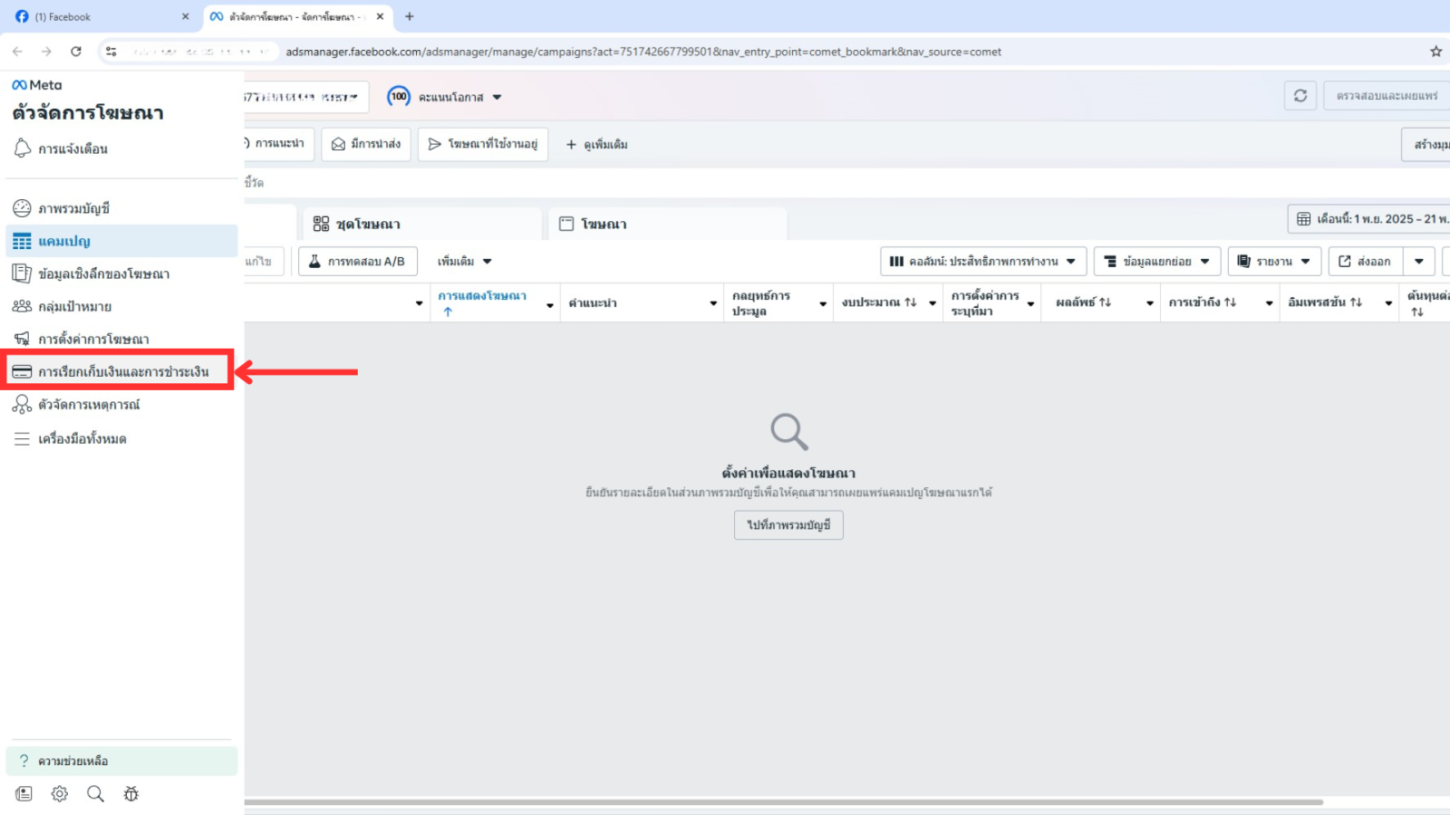Viewport: 1450px width, 815px height.
Task: Click the ไปที่ภาพรวมบัญชี button
Action: (x=788, y=525)
